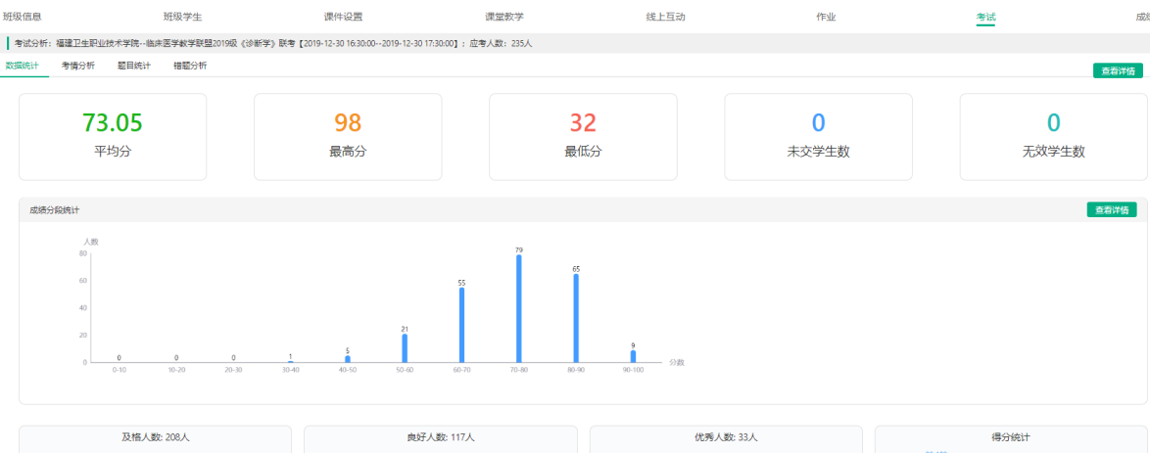Select the 线上互动 tab
Viewport: 1150px width, 453px height.
click(x=665, y=17)
